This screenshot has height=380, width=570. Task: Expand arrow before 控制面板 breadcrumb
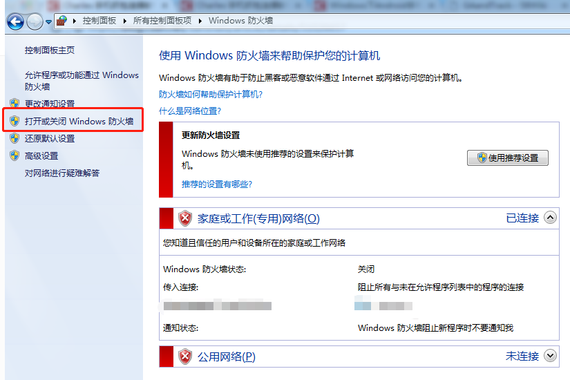tap(75, 21)
